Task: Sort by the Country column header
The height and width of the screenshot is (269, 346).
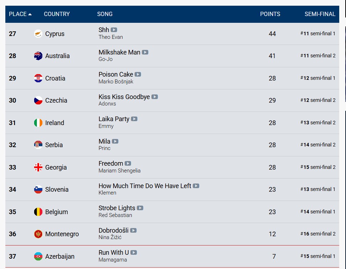Action: pyautogui.click(x=57, y=14)
